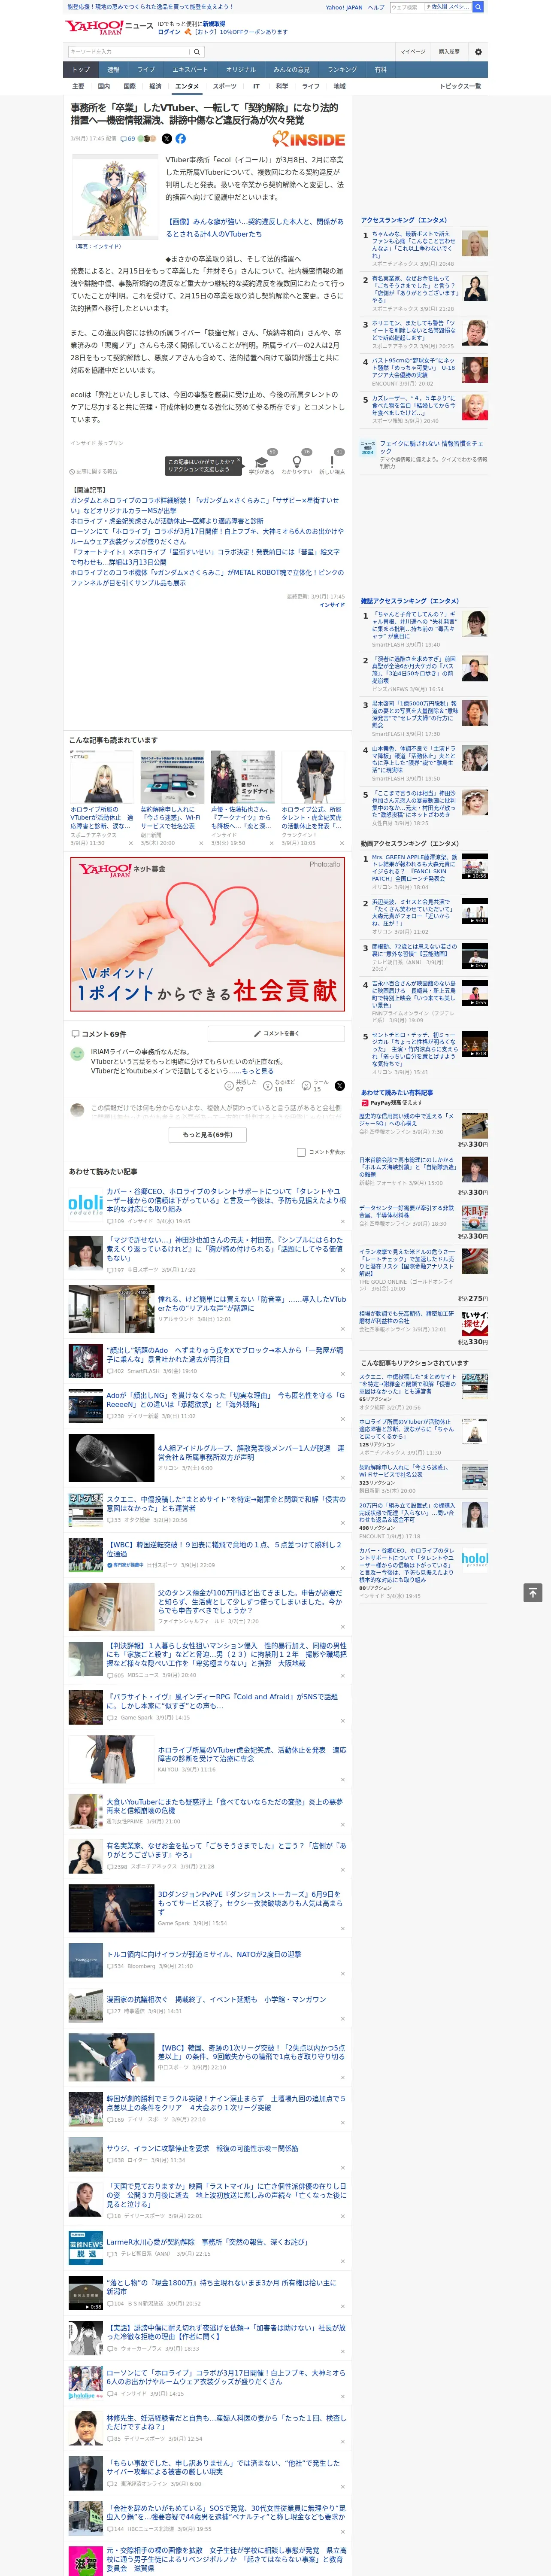Screen dimensions: 551x2576
Task: Toggle コメント非表示 checkbox
Action: tap(301, 1152)
